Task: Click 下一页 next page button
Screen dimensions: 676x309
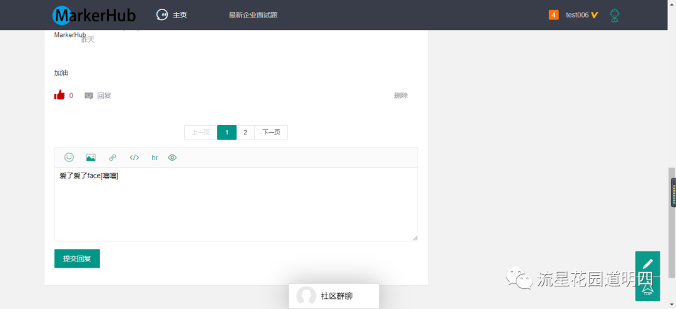Action: point(271,133)
